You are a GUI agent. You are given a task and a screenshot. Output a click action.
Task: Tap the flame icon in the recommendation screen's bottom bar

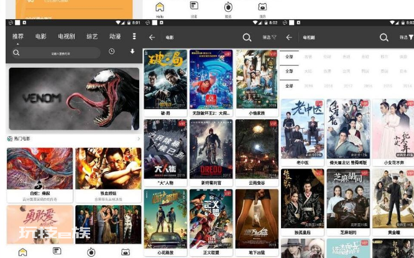click(x=91, y=252)
